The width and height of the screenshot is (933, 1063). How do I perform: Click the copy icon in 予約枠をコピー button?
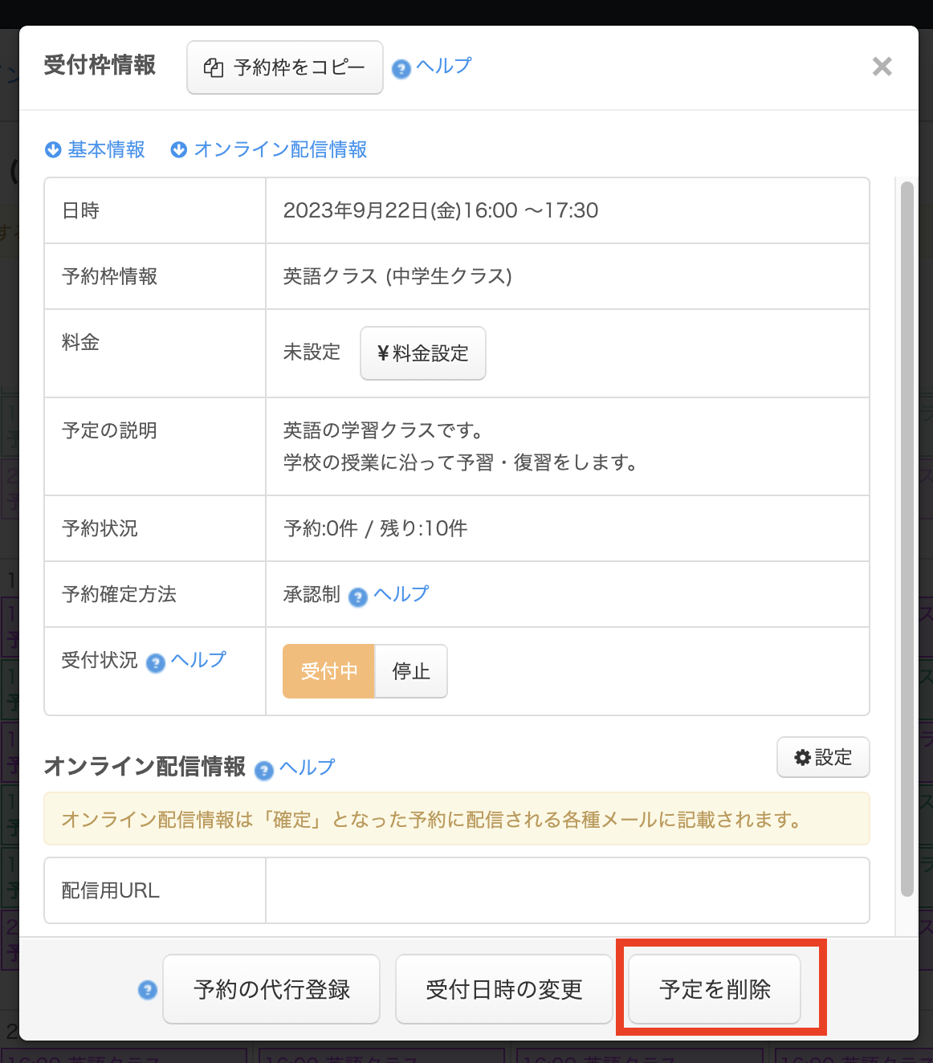click(214, 68)
